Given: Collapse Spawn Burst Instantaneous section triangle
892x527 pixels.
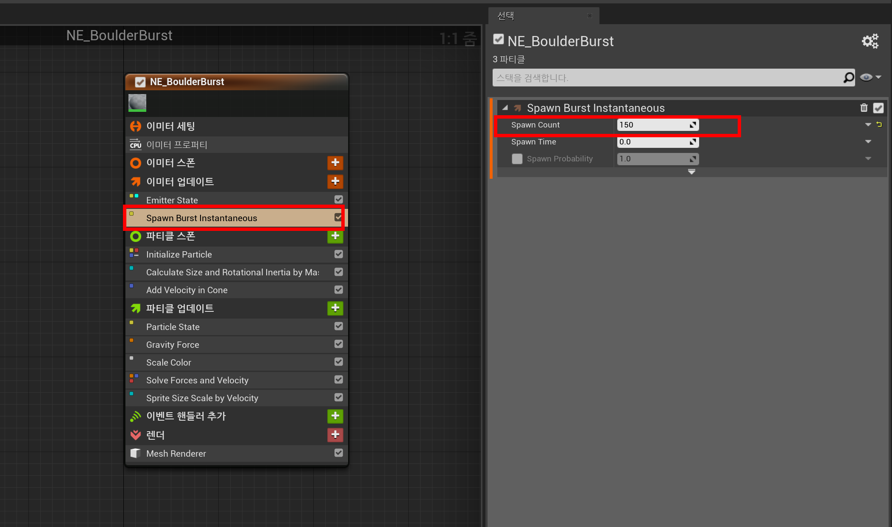Looking at the screenshot, I should point(505,108).
